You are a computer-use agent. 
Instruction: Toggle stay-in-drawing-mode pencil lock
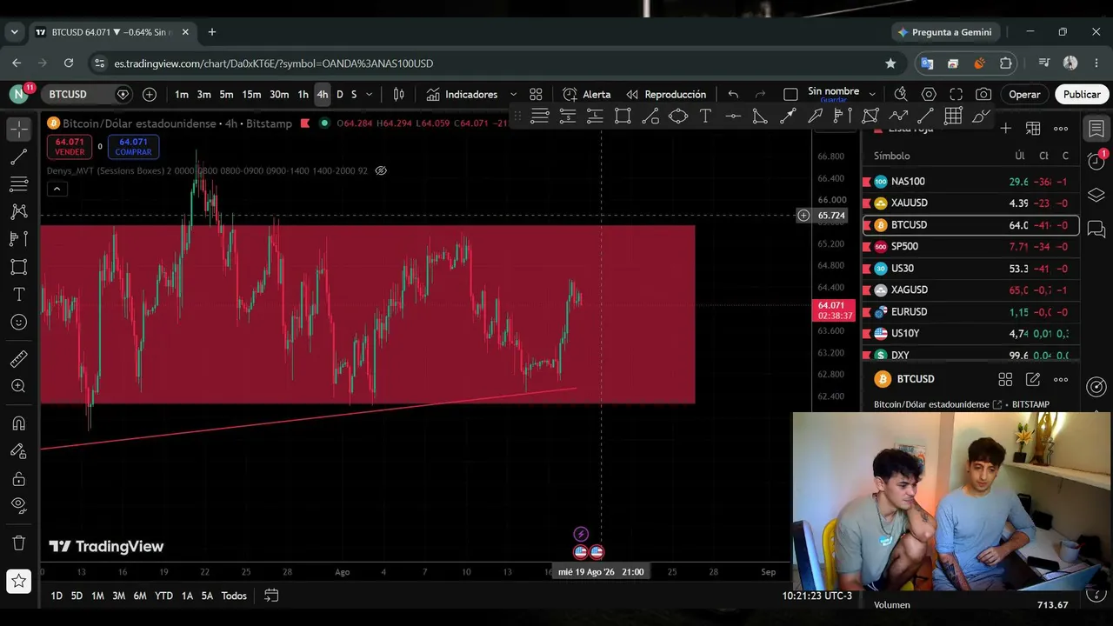click(18, 451)
